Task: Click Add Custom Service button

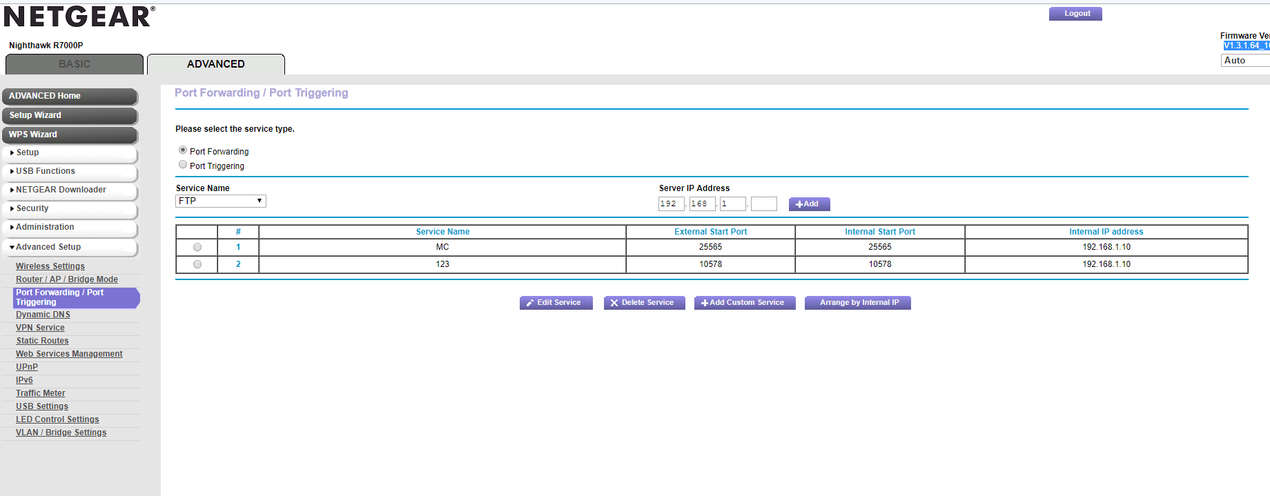Action: click(745, 303)
